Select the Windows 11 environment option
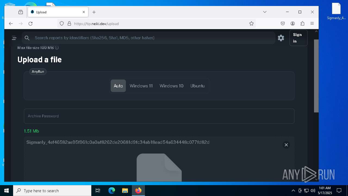This screenshot has width=348, height=196. pyautogui.click(x=141, y=86)
